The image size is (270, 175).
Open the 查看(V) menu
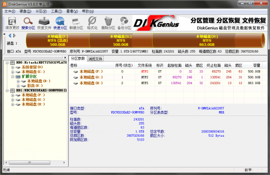pyautogui.click(x=72, y=11)
